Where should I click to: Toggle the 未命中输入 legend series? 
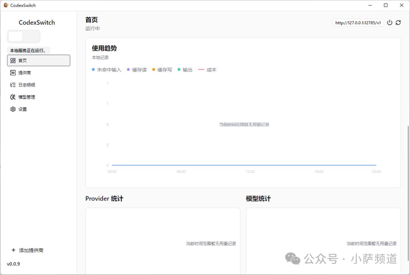point(107,70)
